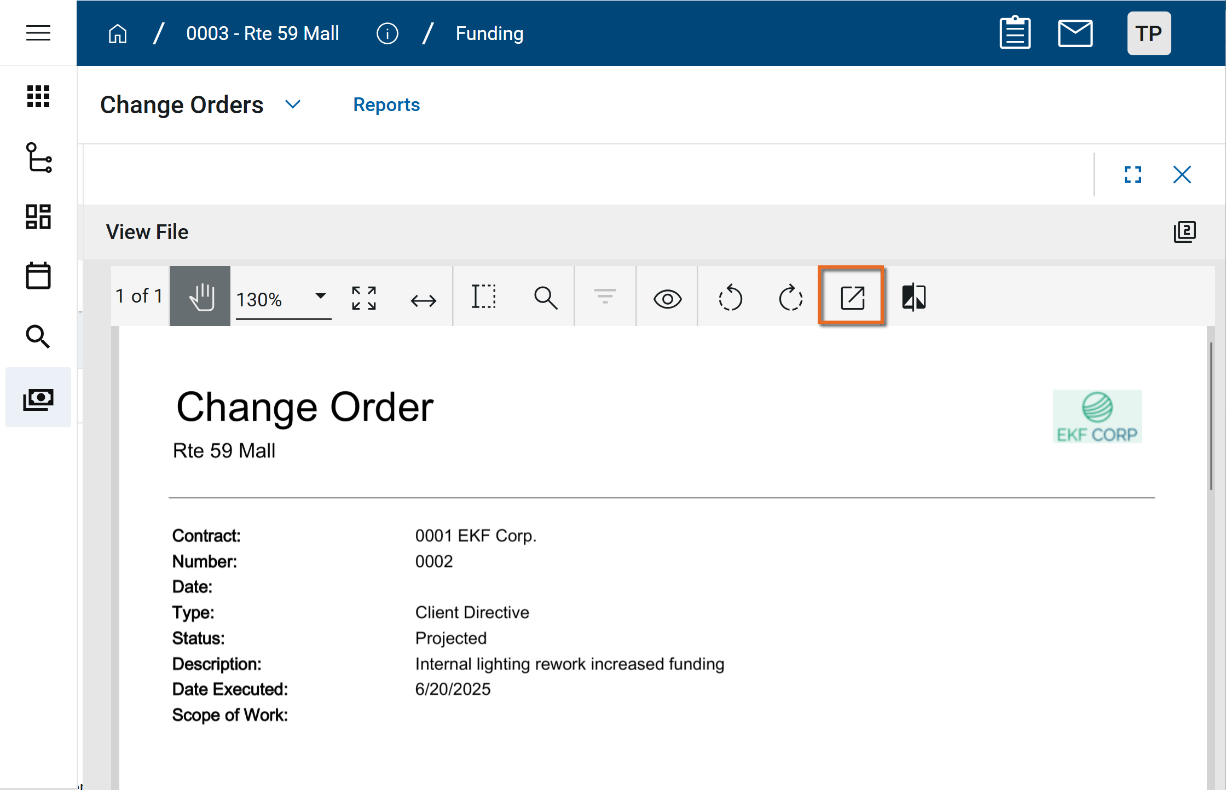Open the hamburger navigation menu
Viewport: 1226px width, 790px height.
point(38,33)
